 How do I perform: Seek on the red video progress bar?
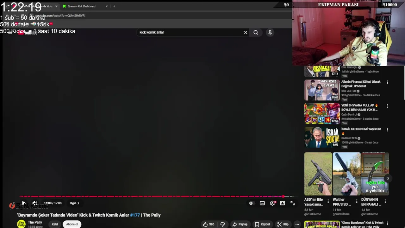coord(157,196)
